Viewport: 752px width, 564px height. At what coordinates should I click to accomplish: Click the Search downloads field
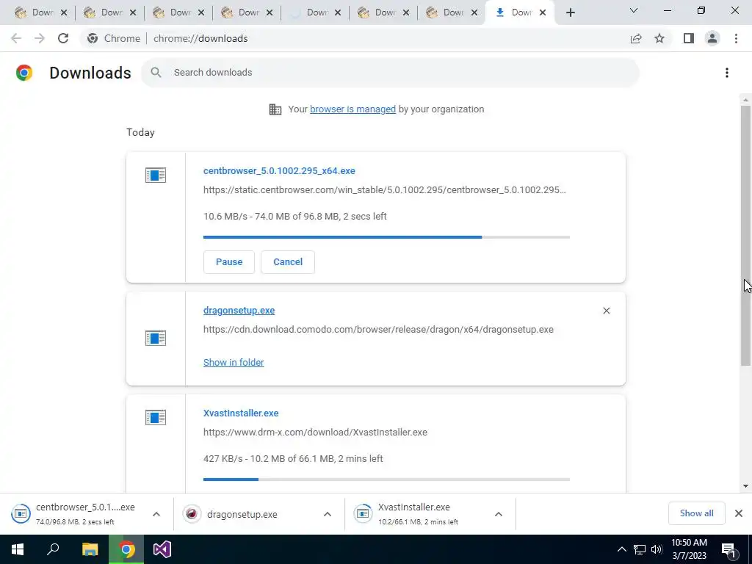click(390, 73)
